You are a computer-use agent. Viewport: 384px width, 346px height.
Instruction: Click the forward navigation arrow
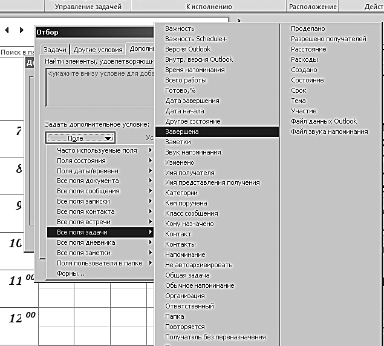pos(22,30)
